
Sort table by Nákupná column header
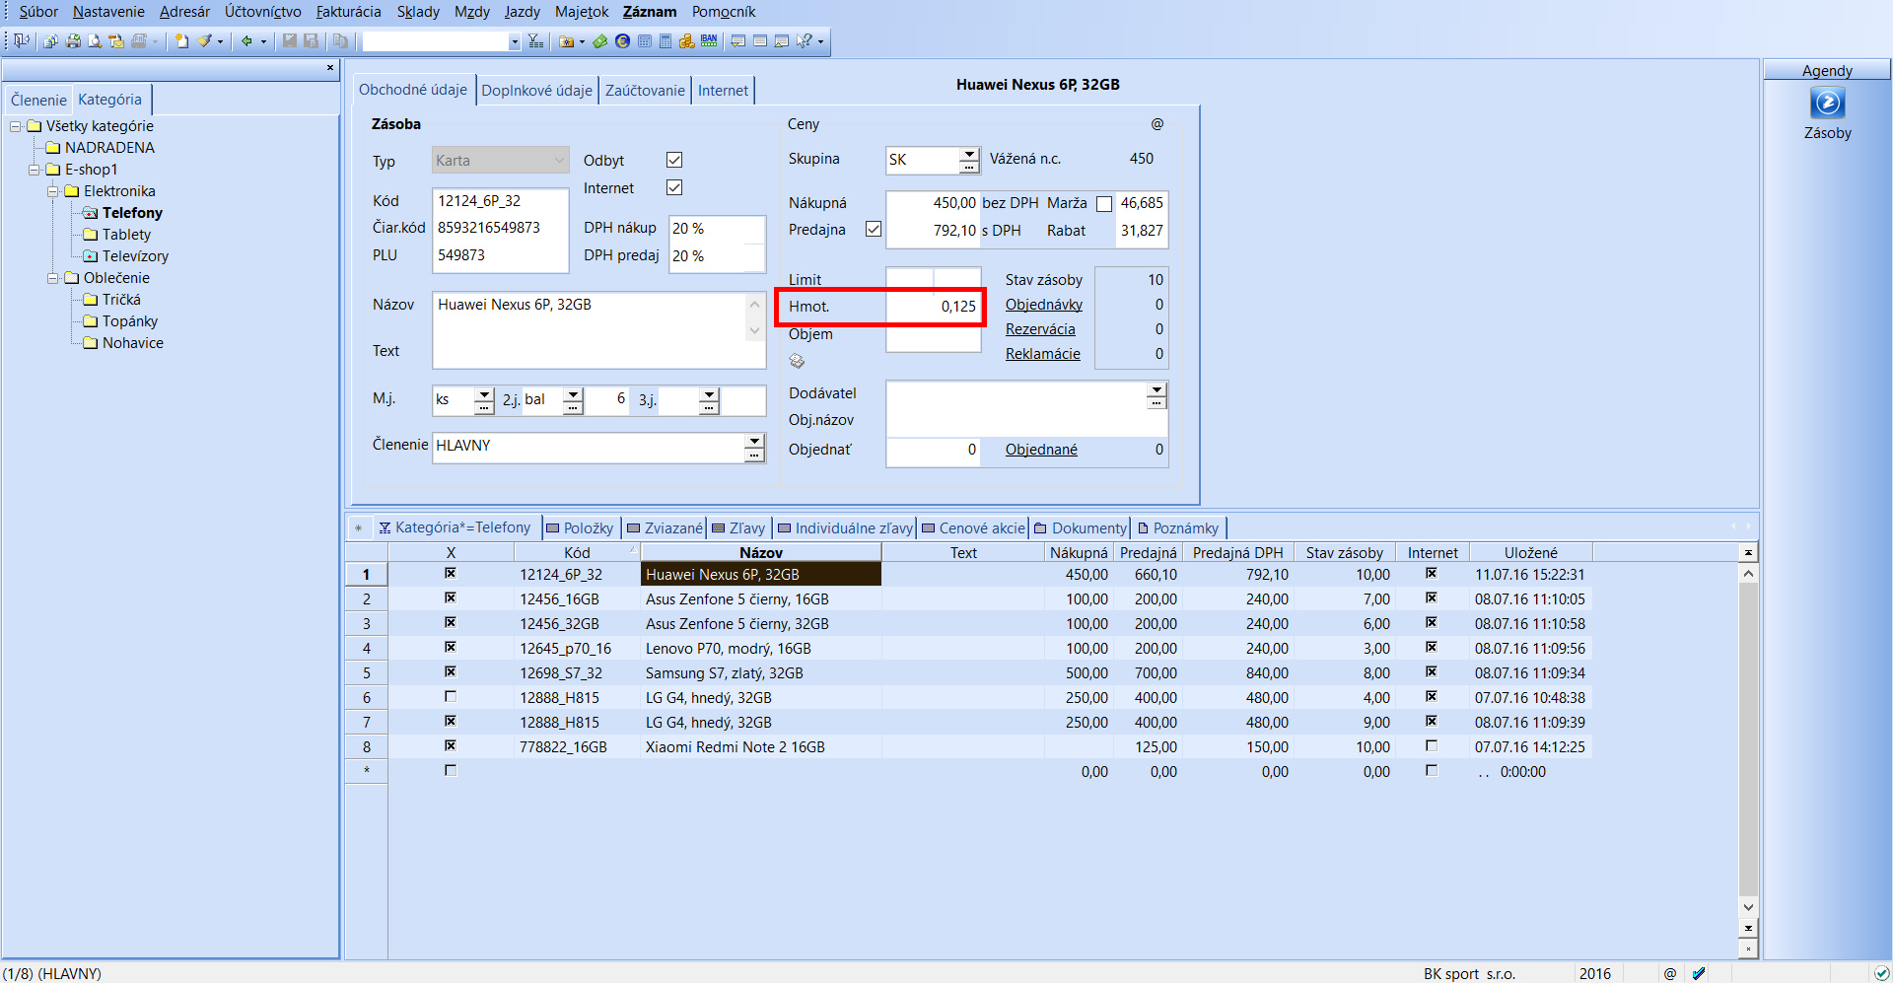1079,552
